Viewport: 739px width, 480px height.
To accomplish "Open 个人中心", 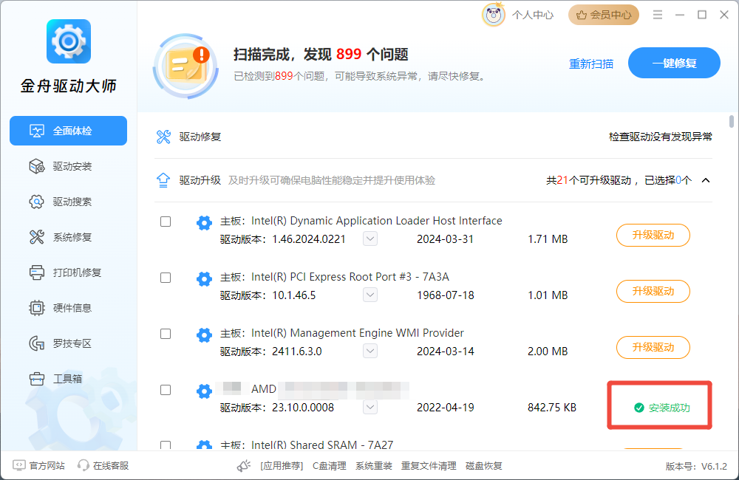I will [x=533, y=15].
